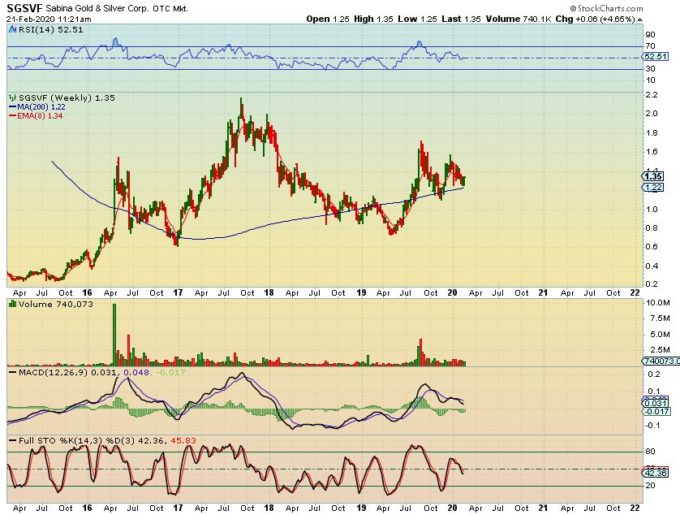Click the red EMA(8) legend line marker

click(11, 116)
